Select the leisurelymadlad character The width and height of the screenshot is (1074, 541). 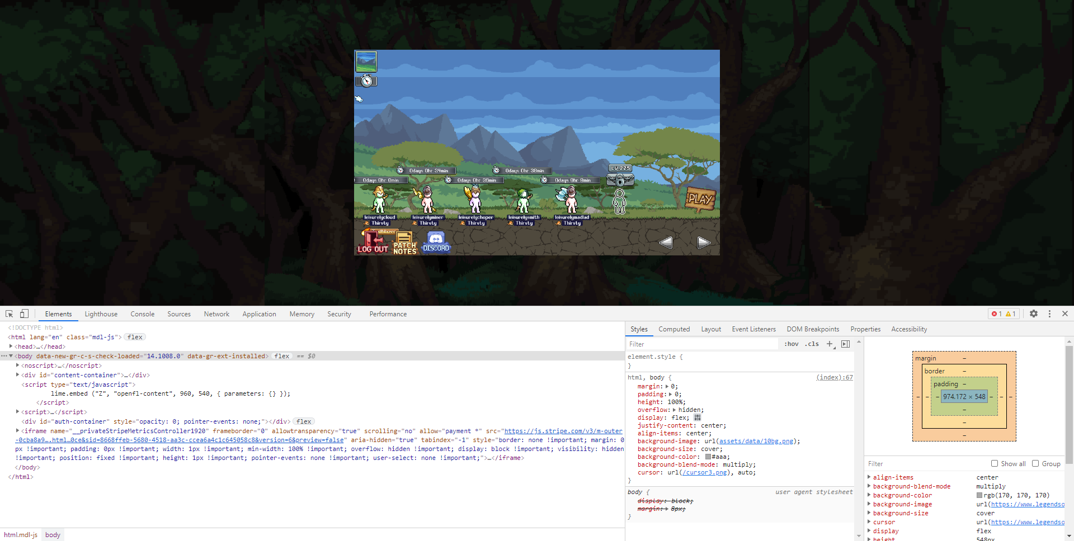pos(569,200)
